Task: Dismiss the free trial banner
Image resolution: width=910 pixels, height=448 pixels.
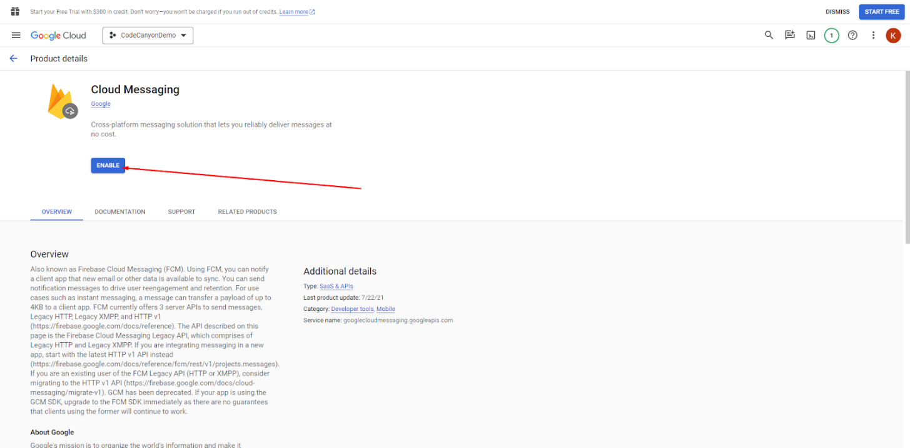Action: tap(837, 12)
